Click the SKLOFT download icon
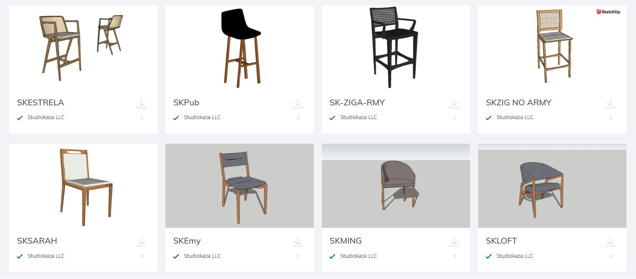Screen dimensions: 636x279 pyautogui.click(x=611, y=242)
